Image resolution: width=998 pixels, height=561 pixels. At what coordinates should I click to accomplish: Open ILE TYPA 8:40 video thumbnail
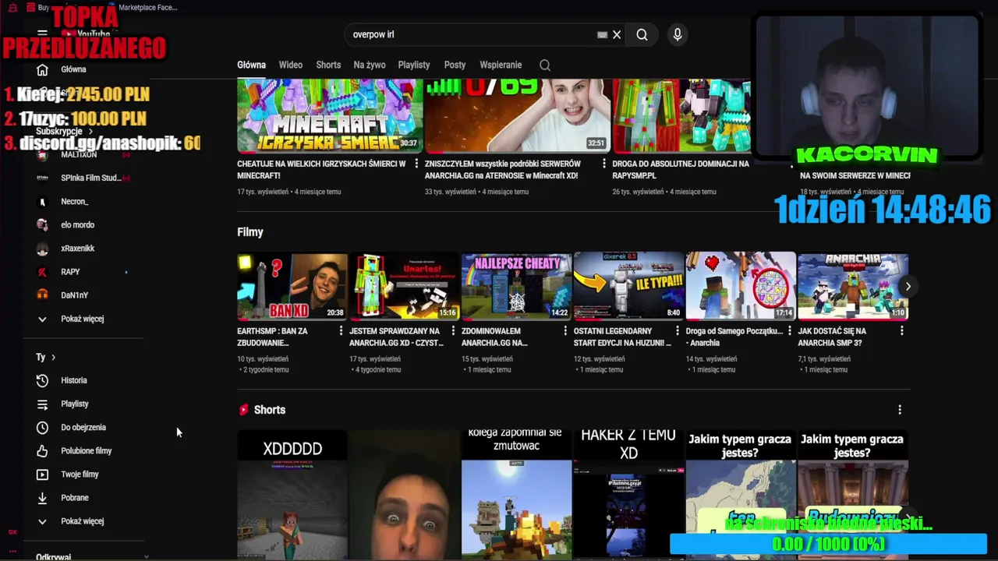pos(628,286)
